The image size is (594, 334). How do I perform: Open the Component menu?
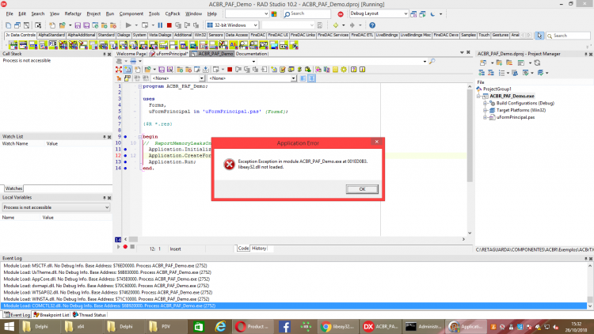131,13
